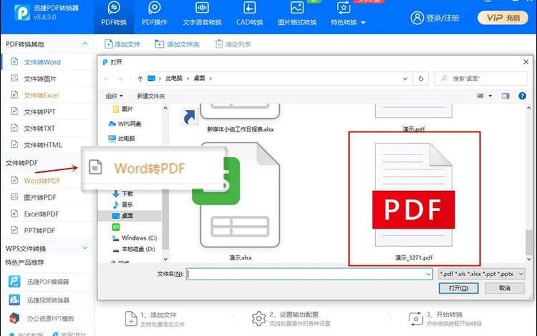Go back in the file dialog
The height and width of the screenshot is (336, 537).
pos(107,79)
